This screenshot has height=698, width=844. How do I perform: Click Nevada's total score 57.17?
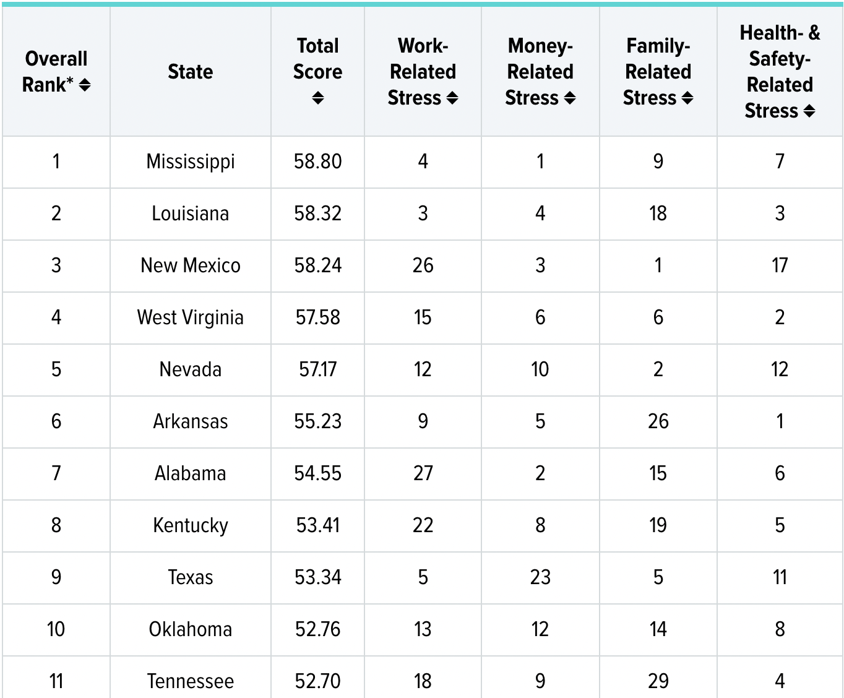click(x=317, y=369)
